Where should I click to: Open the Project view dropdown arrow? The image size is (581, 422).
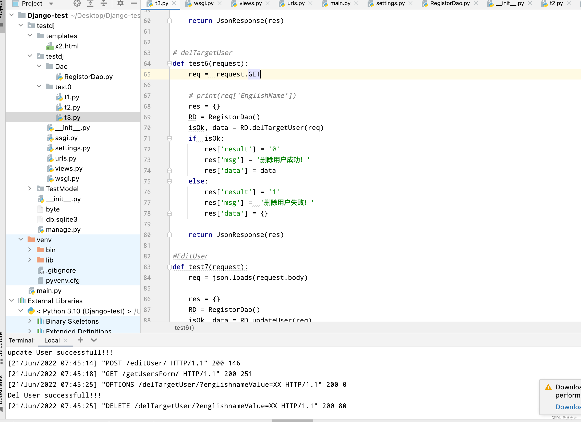pyautogui.click(x=51, y=4)
